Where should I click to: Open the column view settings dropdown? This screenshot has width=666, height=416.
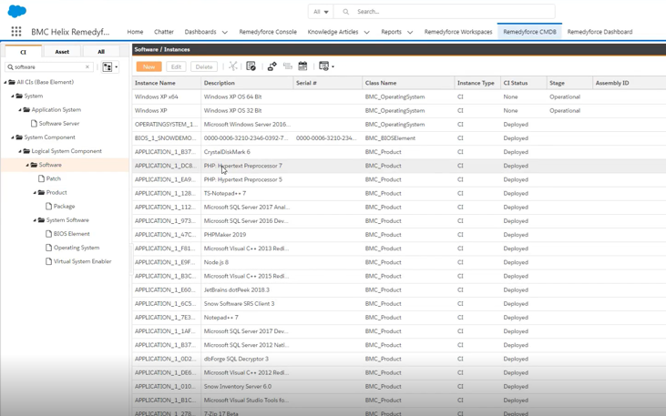[325, 66]
